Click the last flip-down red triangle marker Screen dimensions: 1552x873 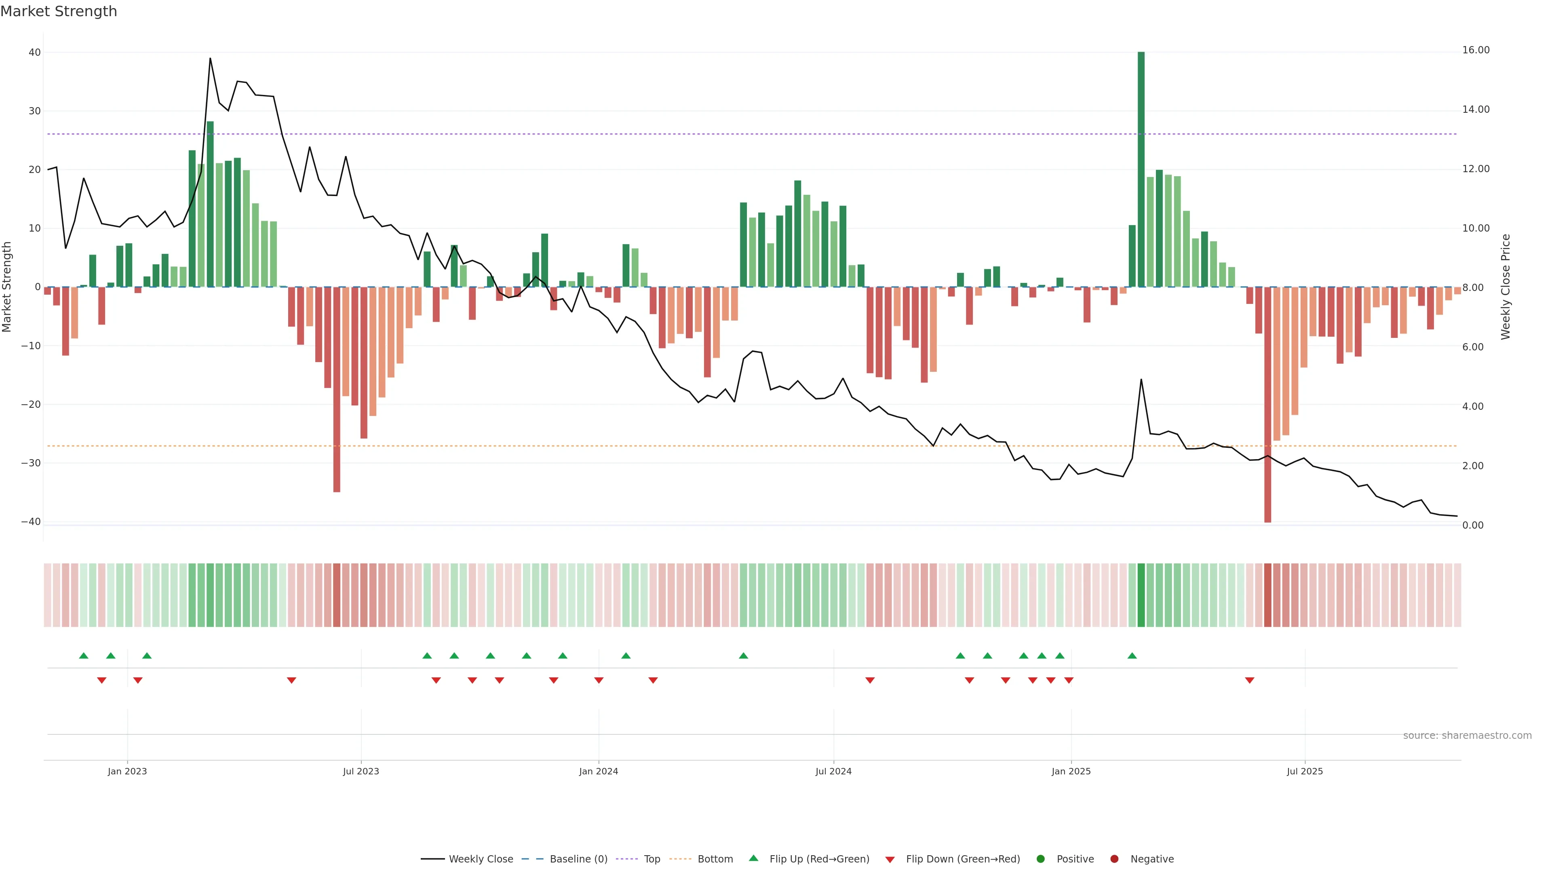click(x=1250, y=680)
